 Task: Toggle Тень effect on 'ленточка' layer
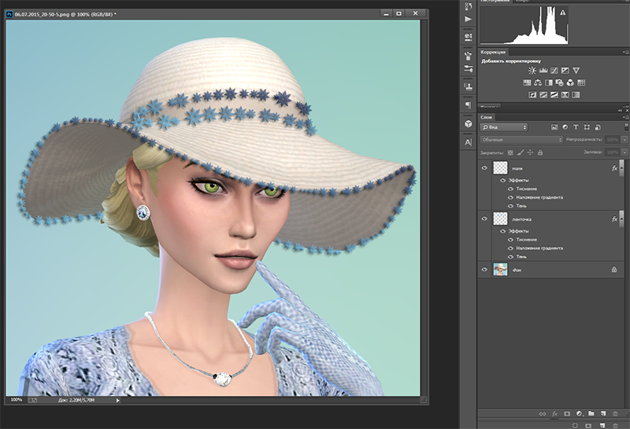click(510, 257)
